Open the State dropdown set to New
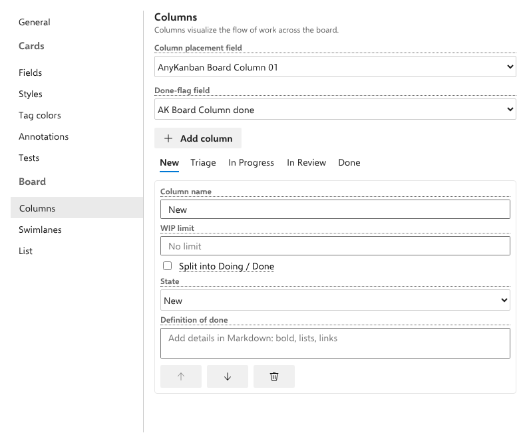The width and height of the screenshot is (527, 443). (x=335, y=300)
